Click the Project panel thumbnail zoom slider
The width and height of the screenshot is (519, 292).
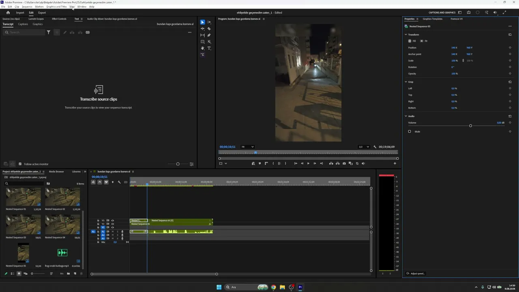point(39,274)
